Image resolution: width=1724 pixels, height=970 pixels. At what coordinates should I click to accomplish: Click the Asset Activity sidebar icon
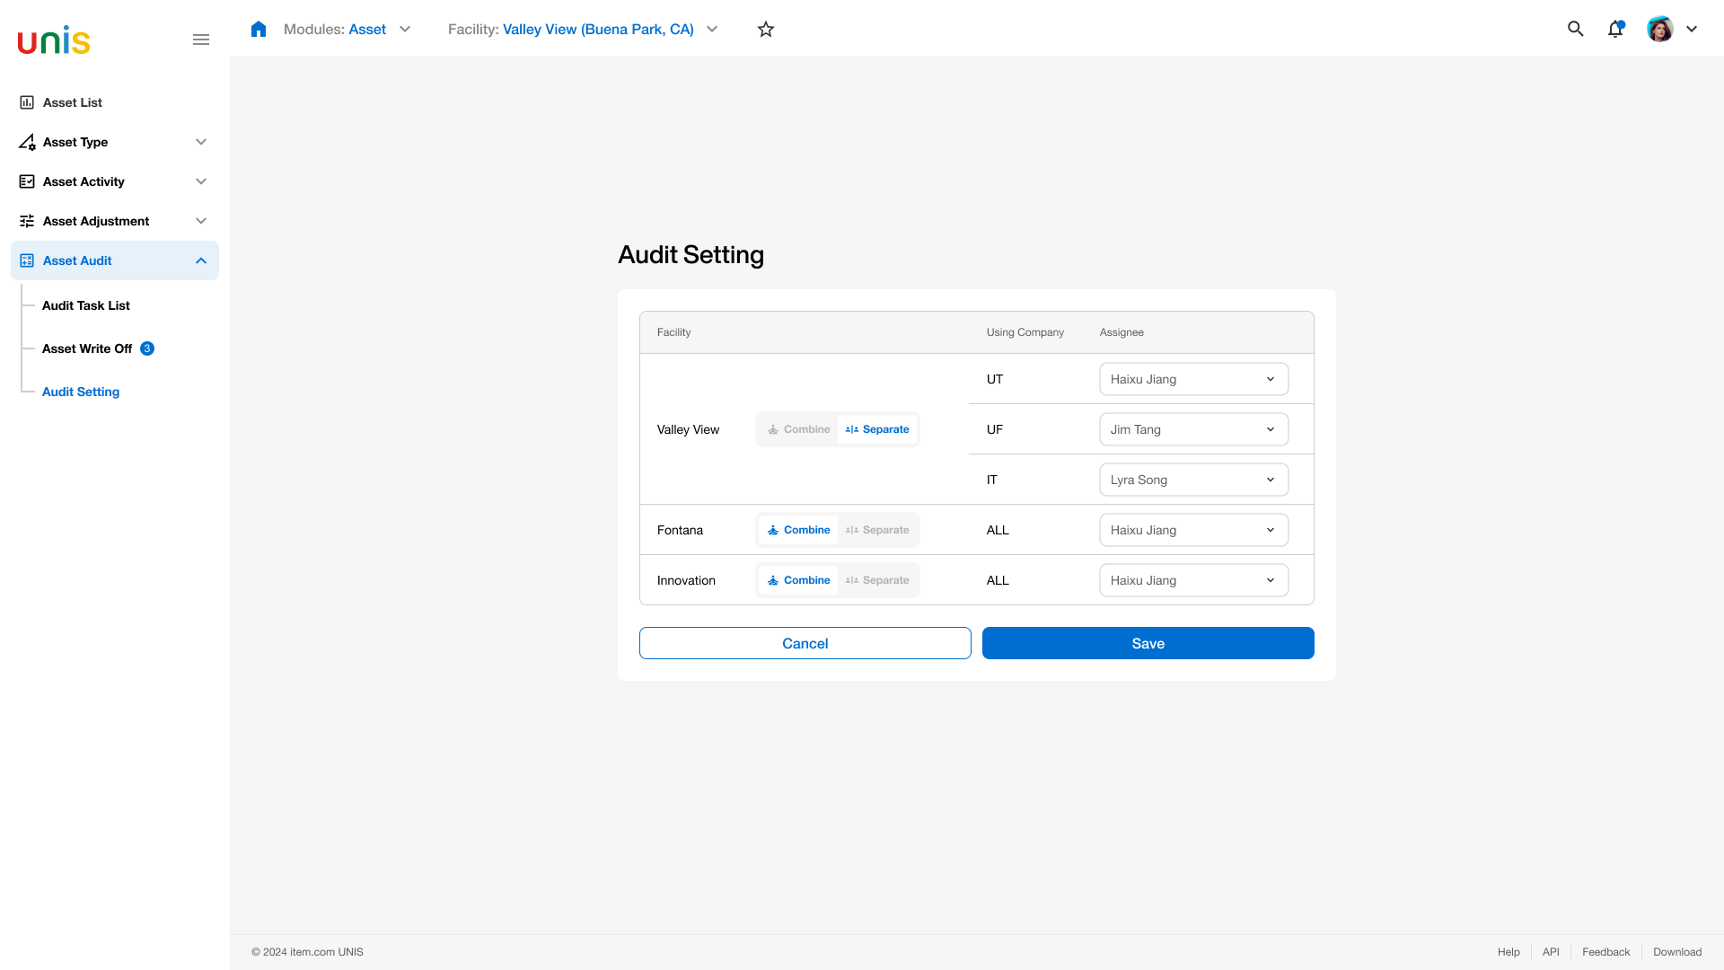pyautogui.click(x=27, y=181)
